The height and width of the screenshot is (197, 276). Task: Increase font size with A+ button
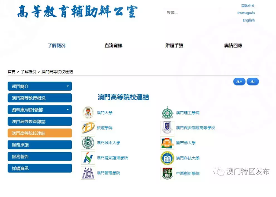tap(239, 82)
